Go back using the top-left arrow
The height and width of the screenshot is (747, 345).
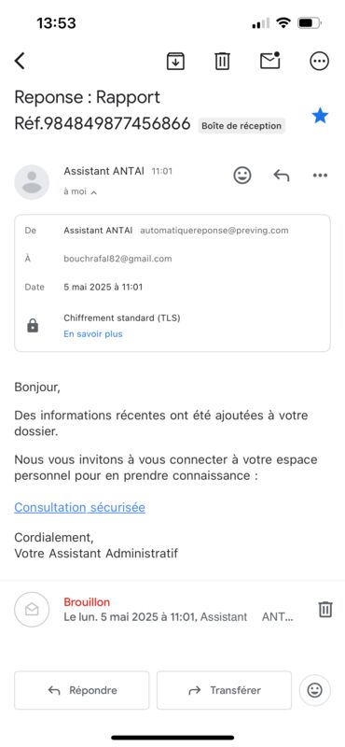point(20,61)
